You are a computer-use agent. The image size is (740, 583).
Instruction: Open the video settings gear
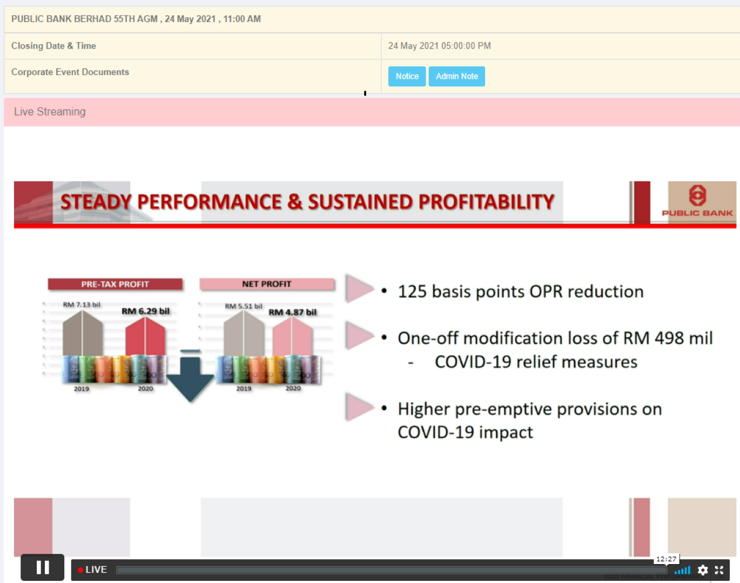(703, 570)
